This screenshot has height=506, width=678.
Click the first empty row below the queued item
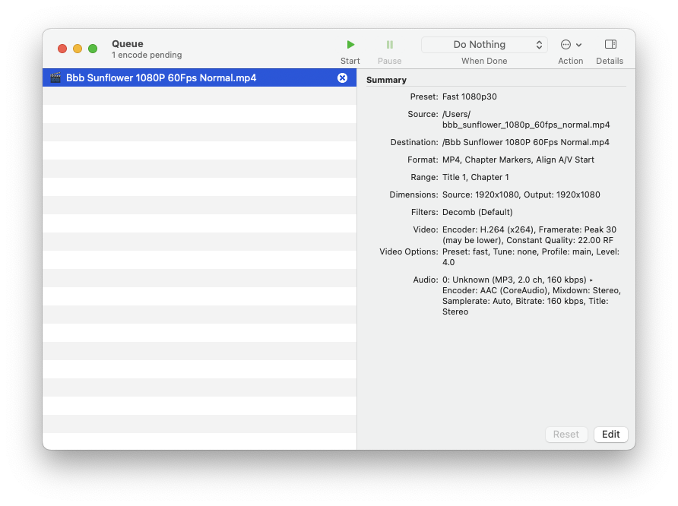click(199, 96)
